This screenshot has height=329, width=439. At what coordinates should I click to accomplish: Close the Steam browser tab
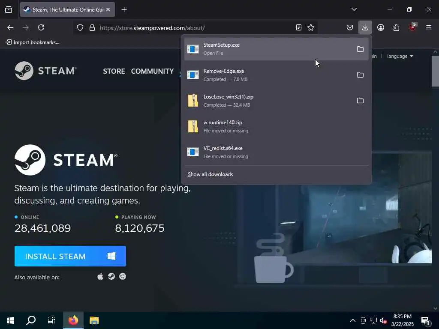click(x=108, y=9)
